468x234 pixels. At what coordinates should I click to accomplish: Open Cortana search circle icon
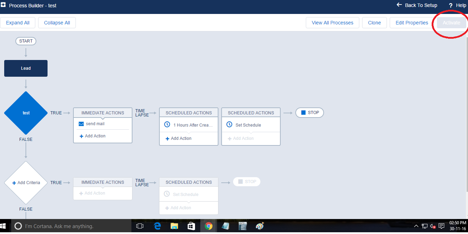(18, 226)
